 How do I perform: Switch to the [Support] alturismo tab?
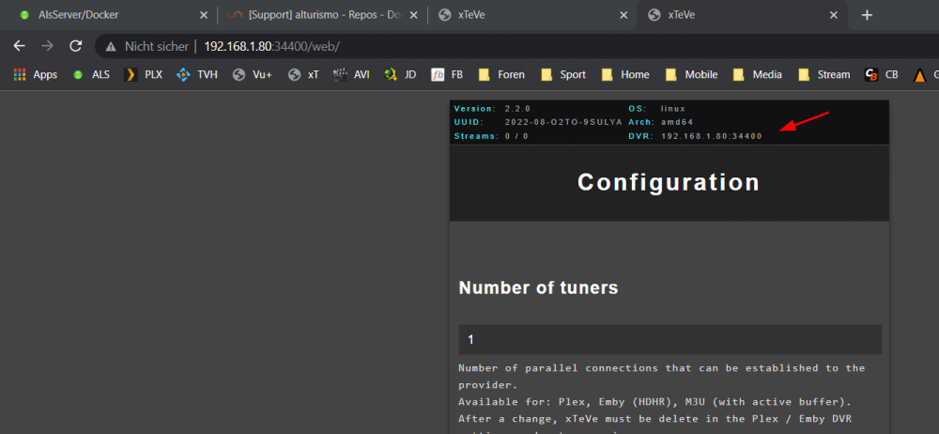(322, 15)
